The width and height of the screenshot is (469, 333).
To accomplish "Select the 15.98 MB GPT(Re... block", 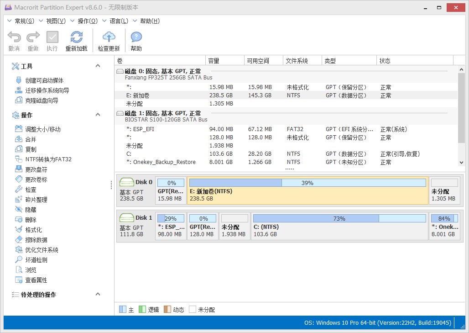I will [x=171, y=190].
